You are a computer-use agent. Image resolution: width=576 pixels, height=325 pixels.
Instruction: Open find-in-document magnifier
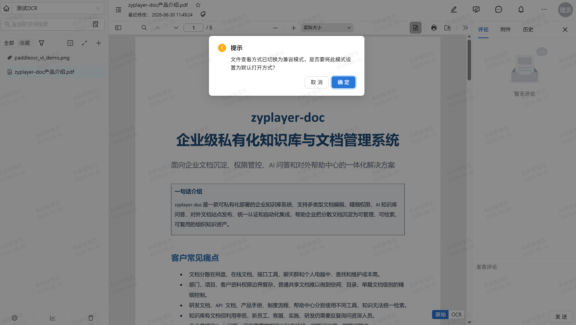click(144, 28)
